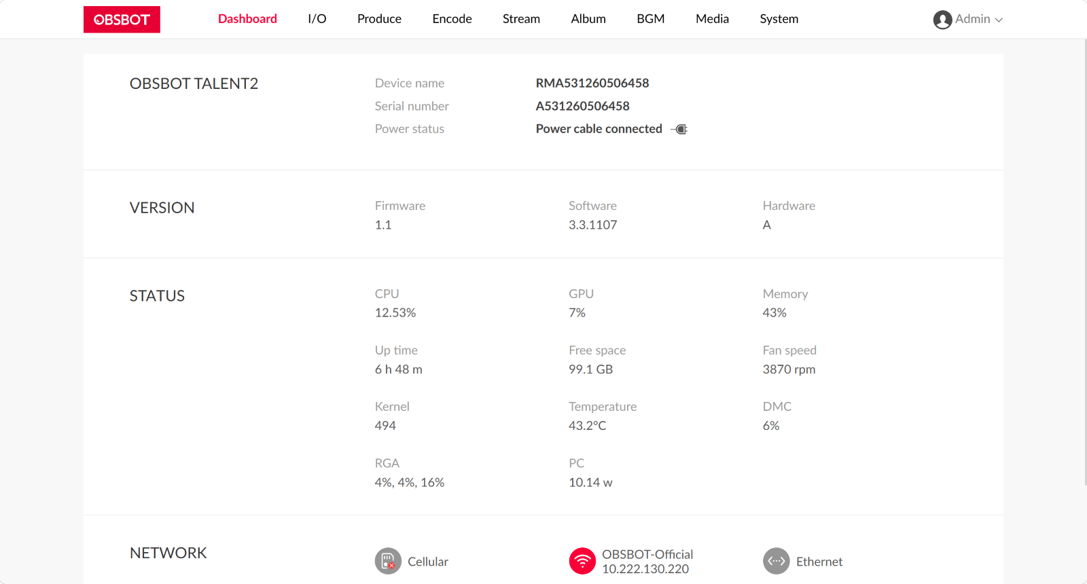Click the GPU usage value 7%
The width and height of the screenshot is (1087, 584).
pyautogui.click(x=577, y=313)
